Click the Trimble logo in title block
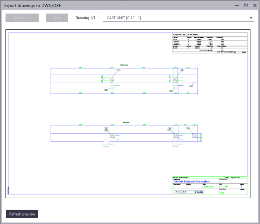 click(x=199, y=192)
